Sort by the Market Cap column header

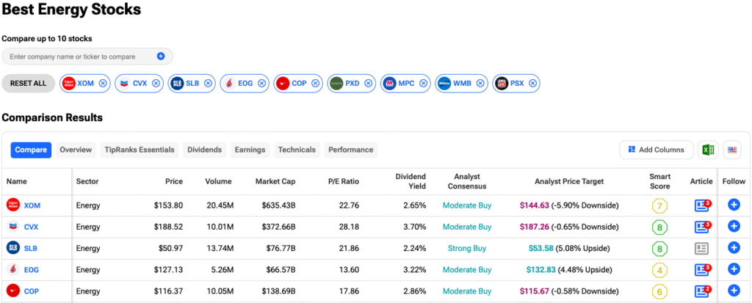[275, 181]
